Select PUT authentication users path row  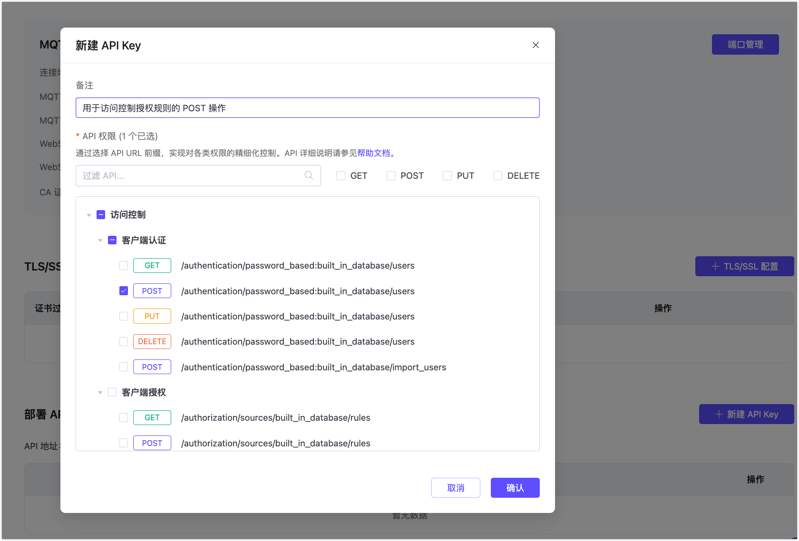(x=298, y=316)
